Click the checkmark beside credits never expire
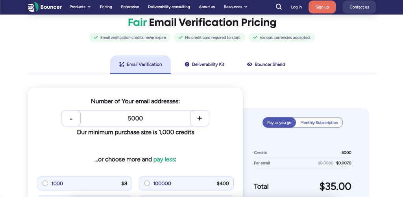This screenshot has height=197, width=403. (96, 37)
